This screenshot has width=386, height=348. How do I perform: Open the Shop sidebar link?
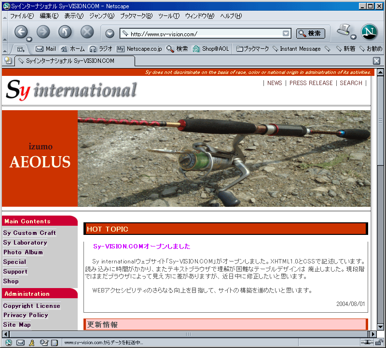tap(11, 281)
